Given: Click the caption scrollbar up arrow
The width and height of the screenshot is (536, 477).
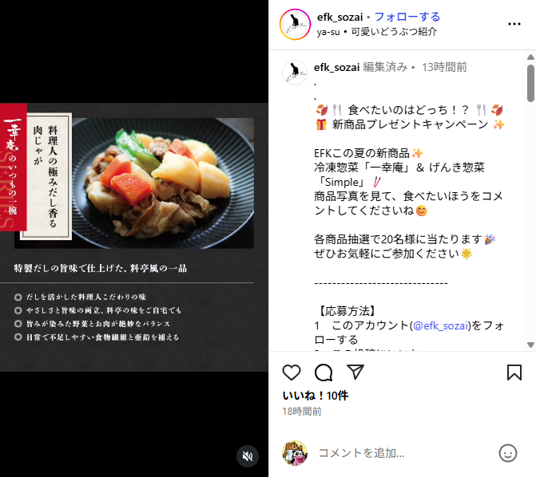Looking at the screenshot, I should pos(530,57).
